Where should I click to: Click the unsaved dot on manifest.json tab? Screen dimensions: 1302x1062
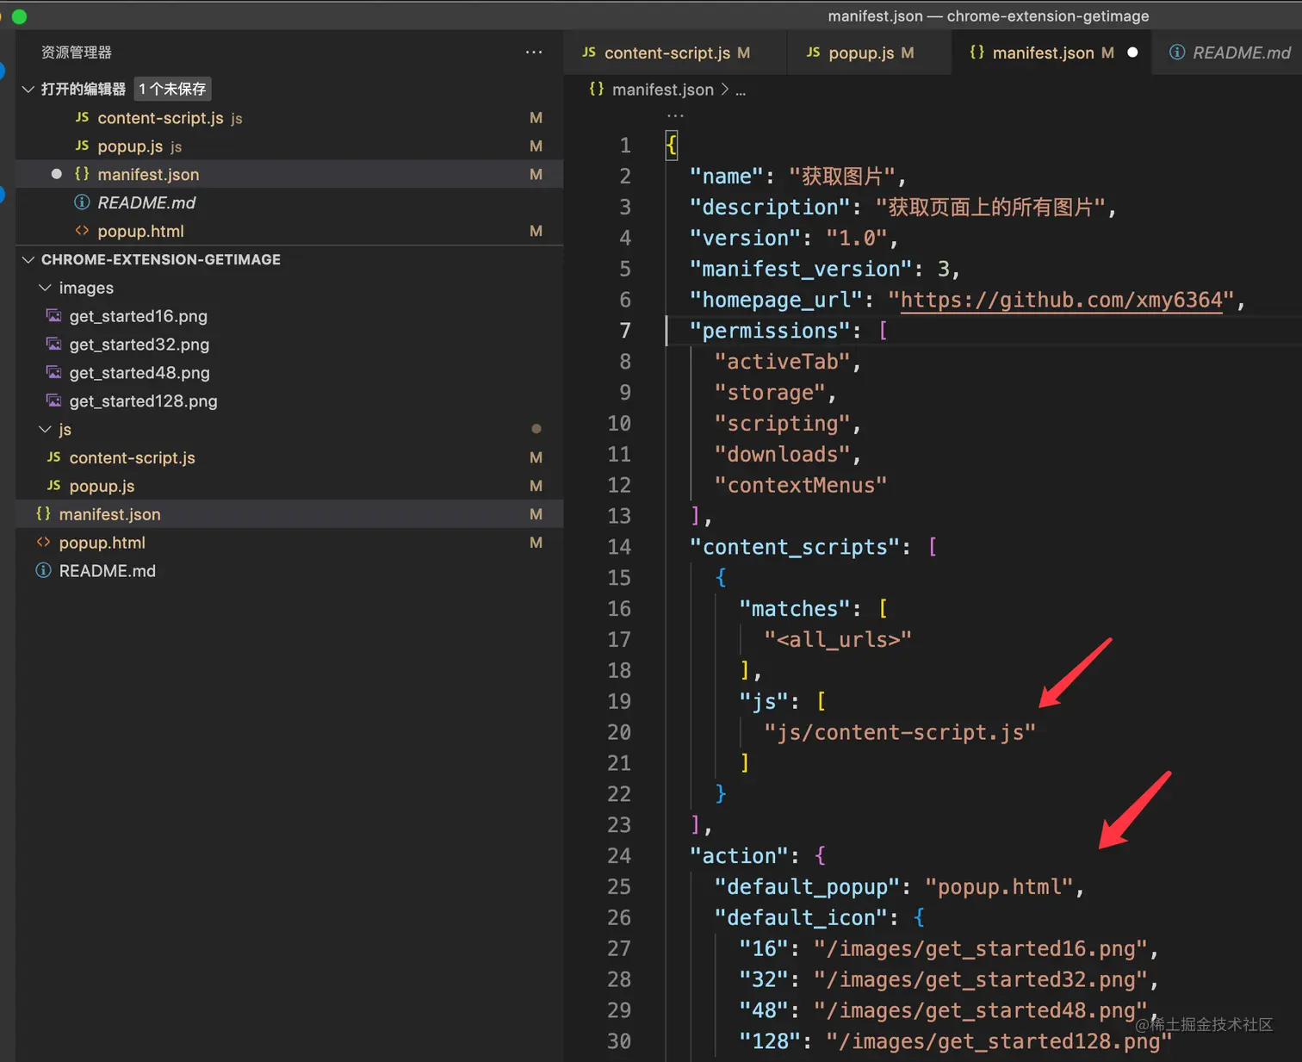1132,53
